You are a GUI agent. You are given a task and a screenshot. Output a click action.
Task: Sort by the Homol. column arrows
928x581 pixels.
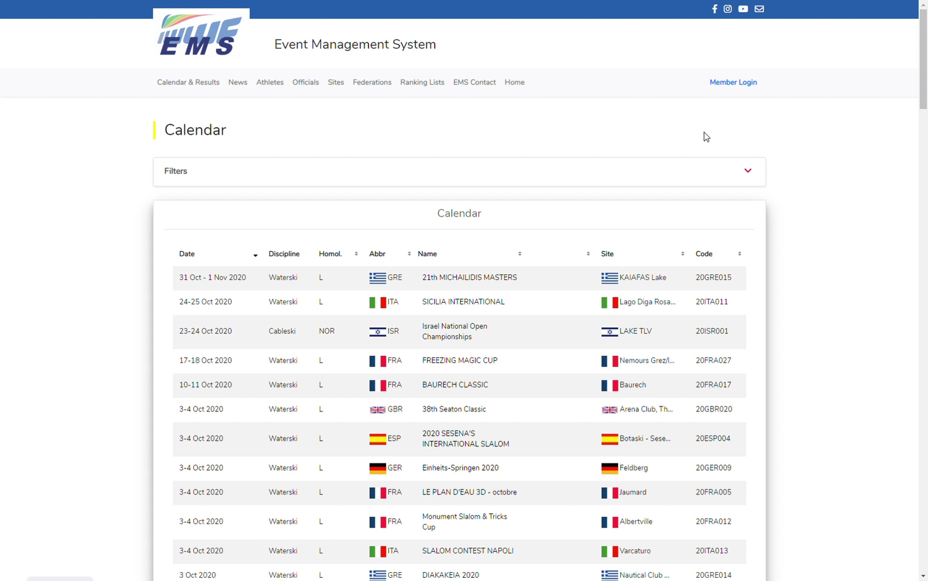[x=356, y=254]
